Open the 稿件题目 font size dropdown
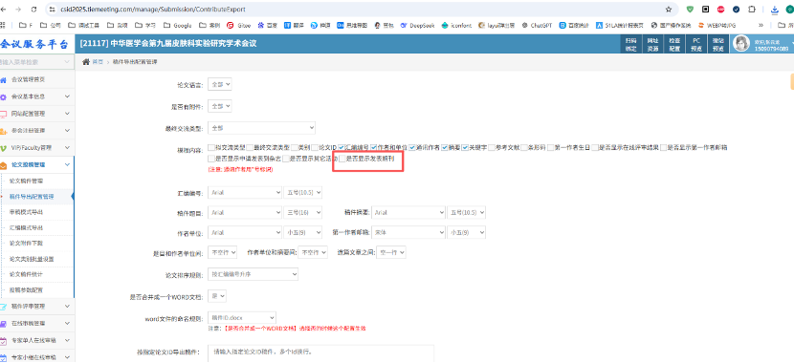794x363 pixels. (303, 213)
